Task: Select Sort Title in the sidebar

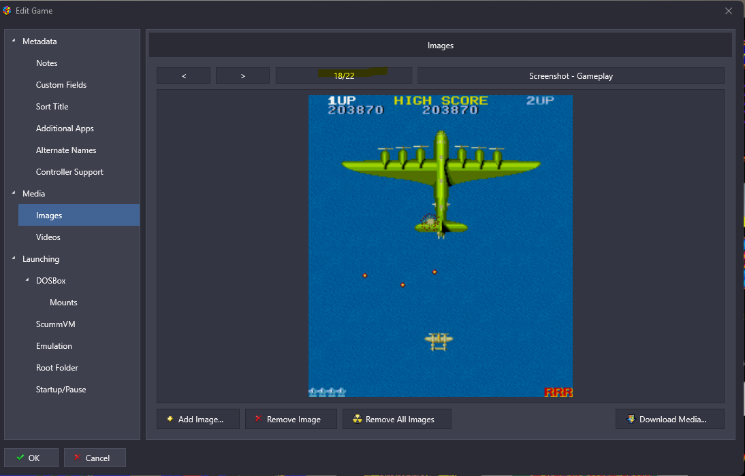Action: coord(52,107)
